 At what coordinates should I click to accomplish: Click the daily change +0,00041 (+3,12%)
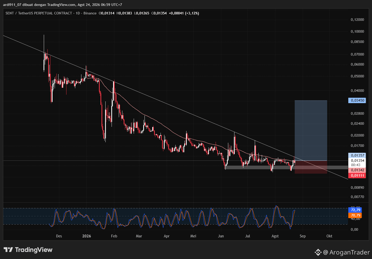(184, 13)
